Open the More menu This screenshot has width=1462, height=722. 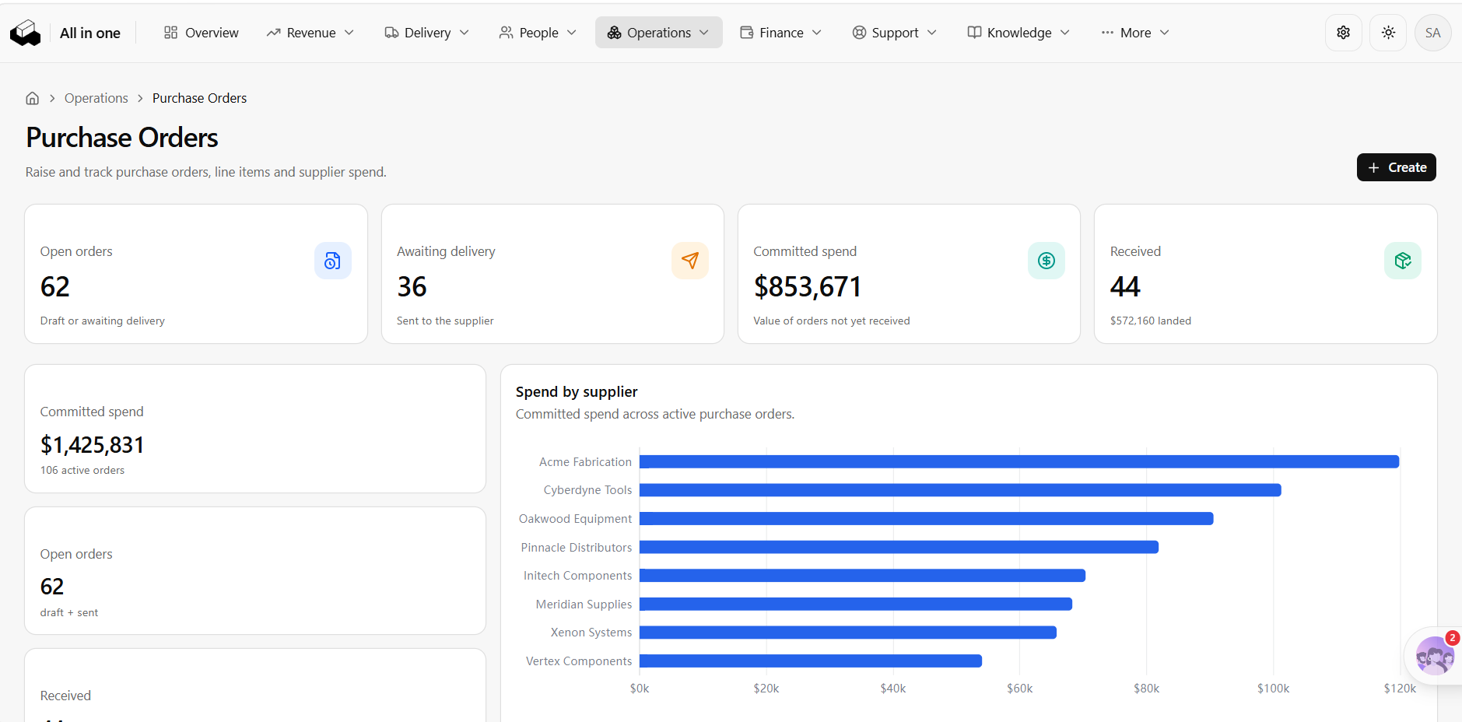click(x=1135, y=33)
